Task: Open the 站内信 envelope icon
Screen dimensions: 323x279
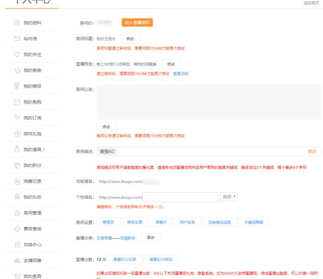Action: point(17,39)
